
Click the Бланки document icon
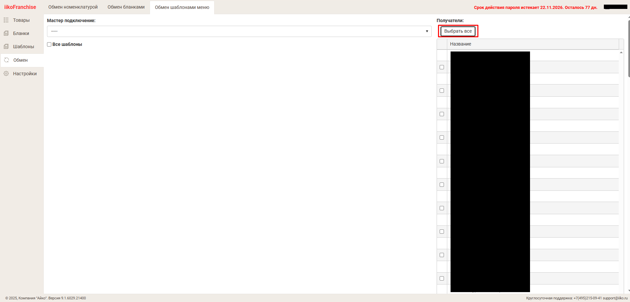click(6, 33)
